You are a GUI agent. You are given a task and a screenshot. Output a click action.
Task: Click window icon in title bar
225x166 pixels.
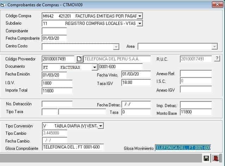pos(2,5)
